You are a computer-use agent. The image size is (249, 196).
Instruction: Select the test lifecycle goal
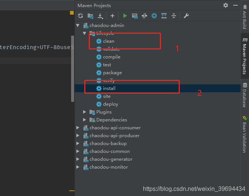pos(107,65)
